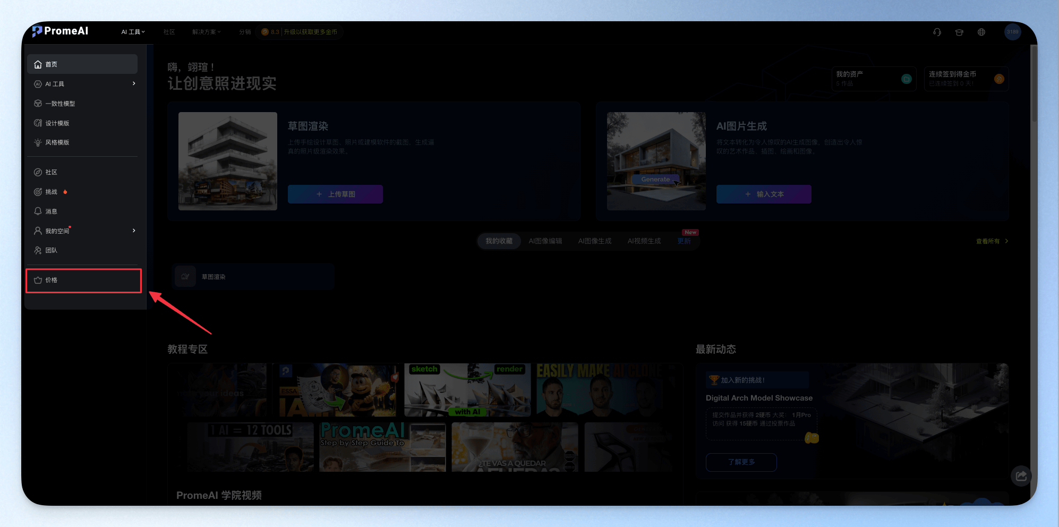Open the 解决方案 top dropdown menu

(207, 32)
